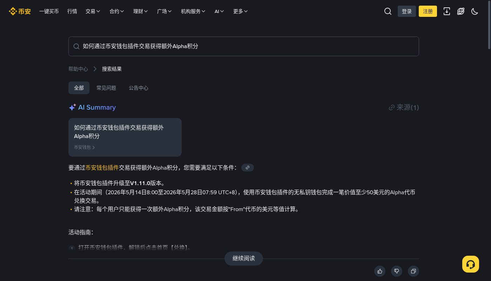This screenshot has height=281, width=491.
Task: Click the page vertical scrollbar
Action: coord(489,25)
